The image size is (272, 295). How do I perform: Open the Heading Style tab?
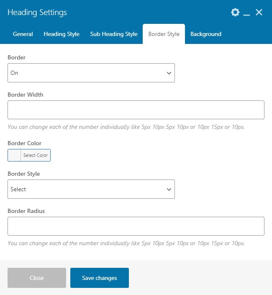[62, 34]
